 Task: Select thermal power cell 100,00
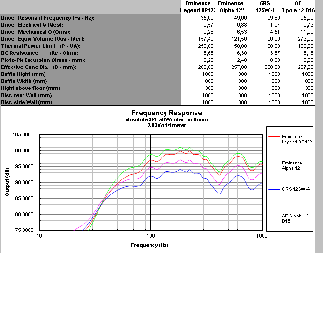point(306,46)
